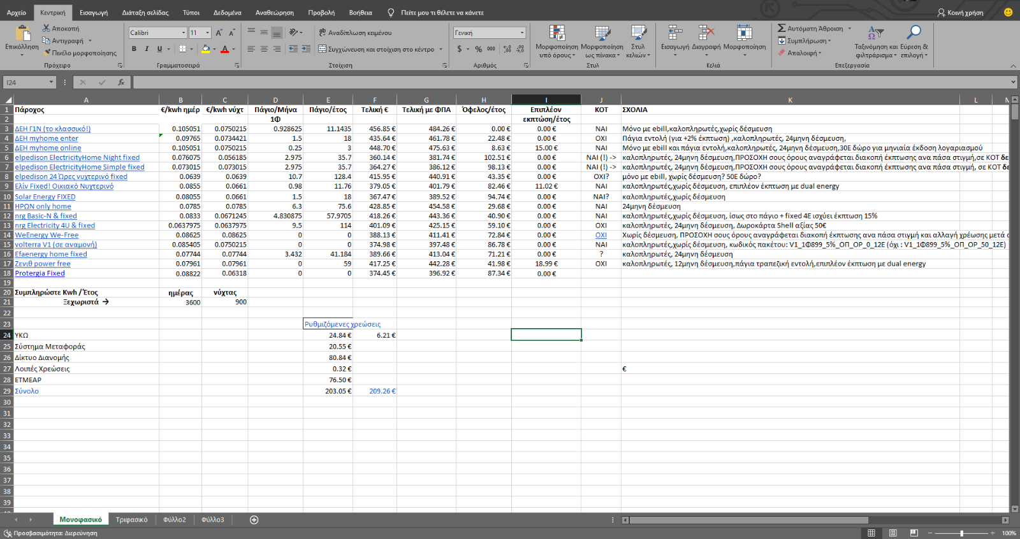This screenshot has width=1020, height=539.
Task: Expand Απαλοιφή clear dropdown
Action: pos(820,53)
